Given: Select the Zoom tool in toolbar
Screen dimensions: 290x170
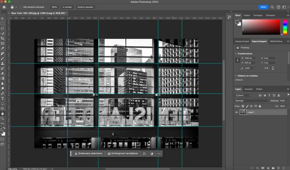Looking at the screenshot, I should click(x=2, y=118).
